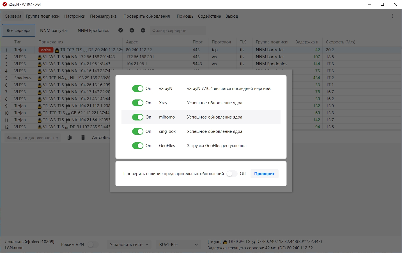This screenshot has height=253, width=402.
Task: Click flag icon in row 3 NA-104.21.96.1
Action: click(x=68, y=64)
